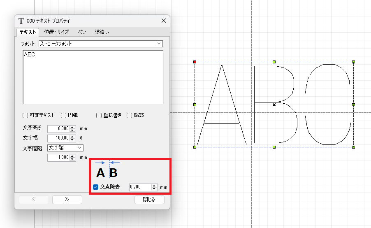
Task: Click the 文字高さ value field 10.000
Action: [x=59, y=128]
